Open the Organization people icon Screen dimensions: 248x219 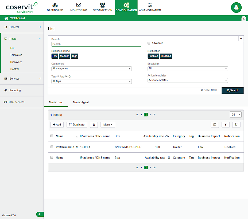click(102, 5)
